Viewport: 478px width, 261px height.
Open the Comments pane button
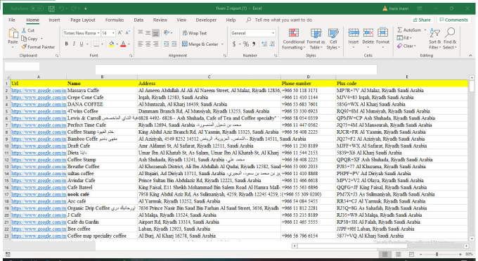pos(453,20)
